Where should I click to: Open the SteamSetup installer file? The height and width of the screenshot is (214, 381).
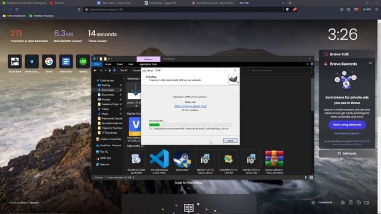click(182, 161)
